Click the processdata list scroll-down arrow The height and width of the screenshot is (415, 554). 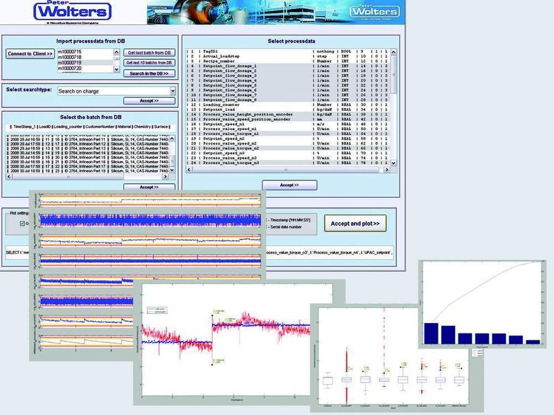click(x=393, y=163)
